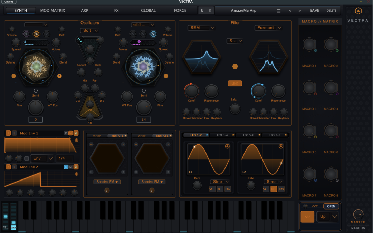Open the preset browser hamburger menu
This screenshot has height=233, width=373.
point(279,11)
